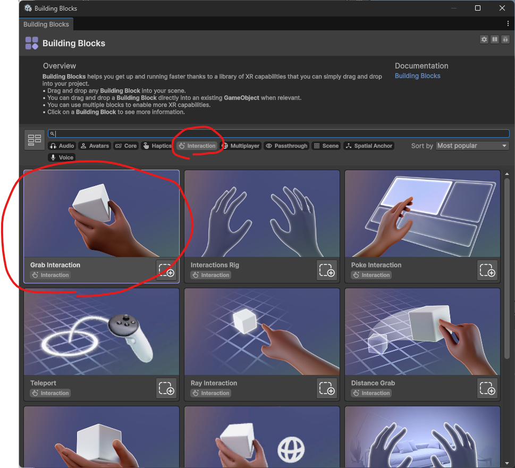Toggle the Scene tag filter
Screen dimensions: 515x468
(326, 146)
